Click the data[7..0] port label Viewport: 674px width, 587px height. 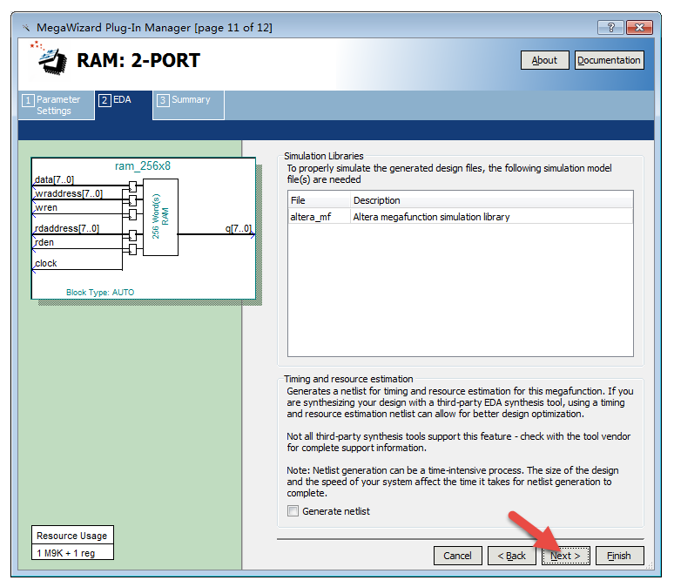click(54, 179)
